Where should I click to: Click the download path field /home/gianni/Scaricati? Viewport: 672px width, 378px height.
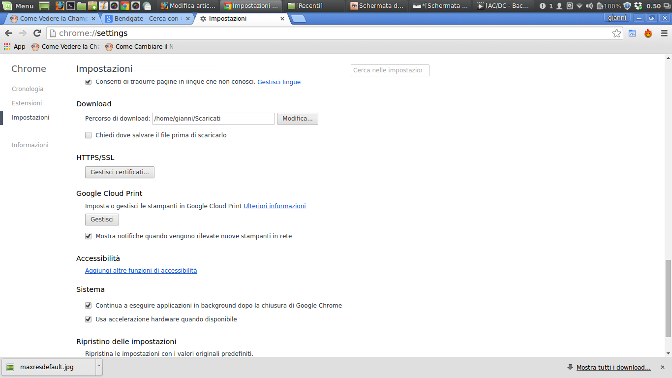[214, 119]
